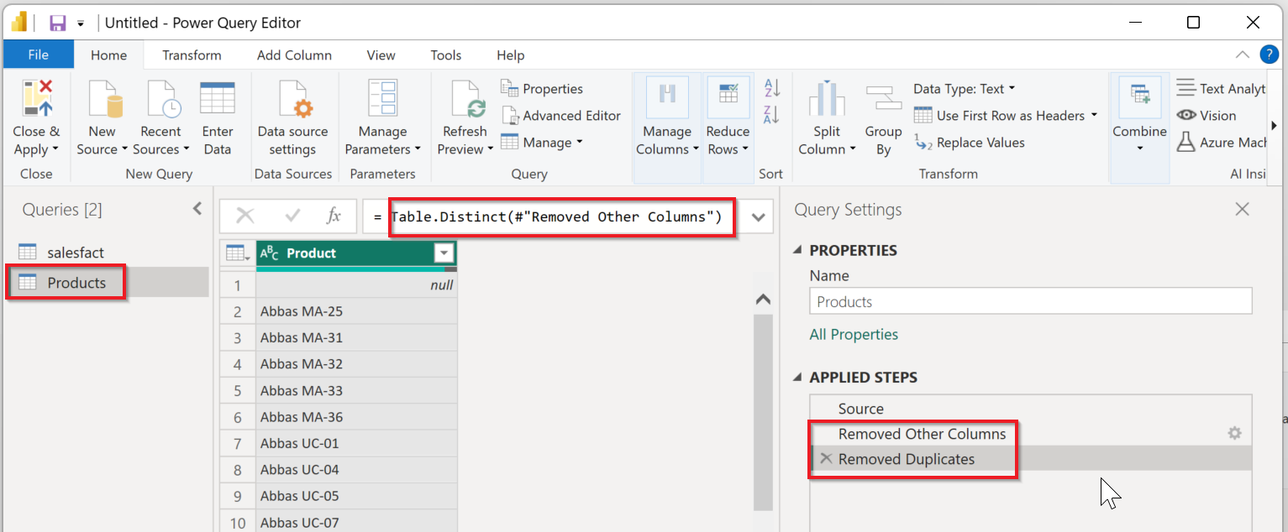Open the Advanced Editor
The width and height of the screenshot is (1288, 532).
pos(561,116)
